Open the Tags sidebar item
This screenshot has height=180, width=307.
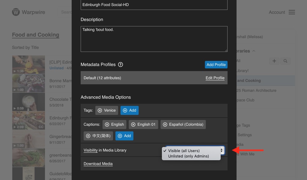coord(243,125)
